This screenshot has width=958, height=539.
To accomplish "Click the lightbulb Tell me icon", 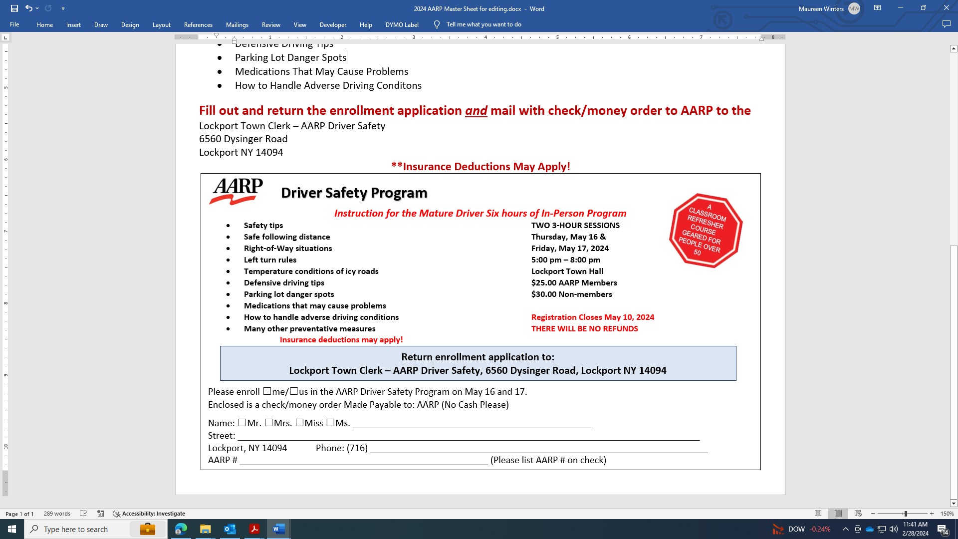I will 437,24.
